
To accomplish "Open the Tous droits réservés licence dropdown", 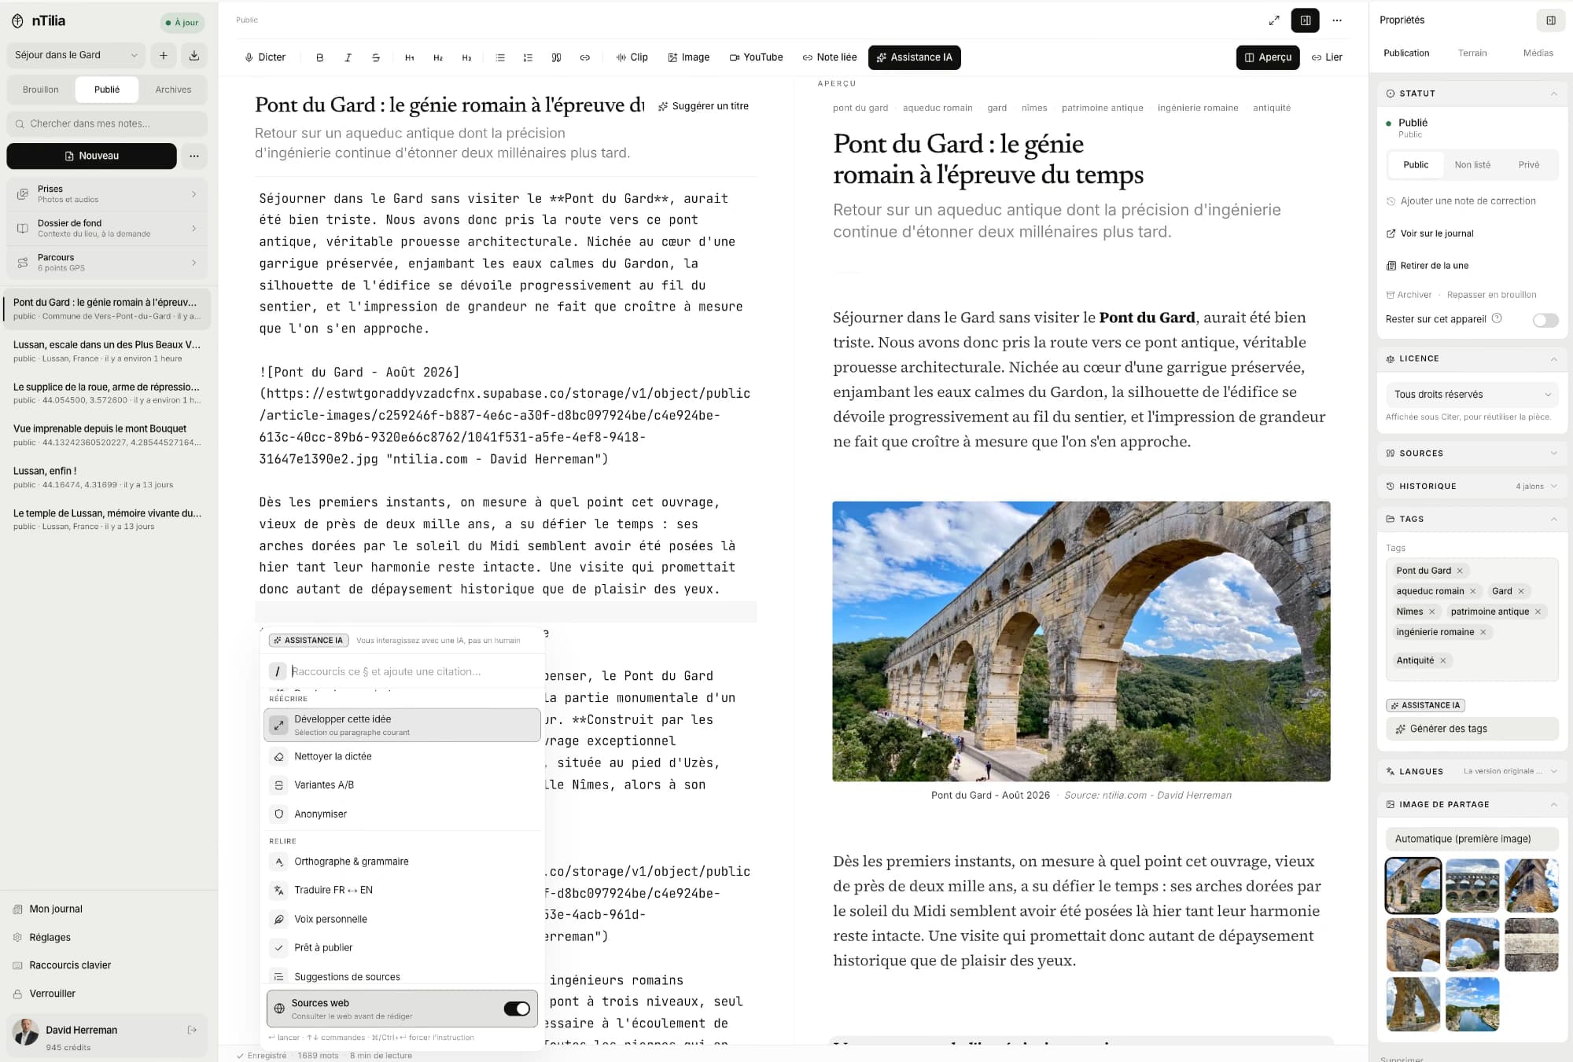I will click(1472, 395).
